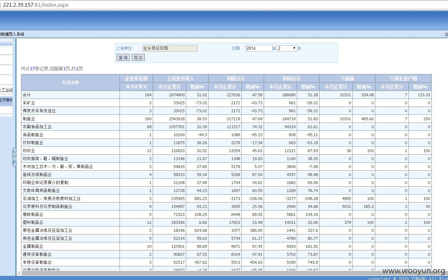448x280 pixels.
Task: Select the 合计 row name
Action: [x=27, y=95]
